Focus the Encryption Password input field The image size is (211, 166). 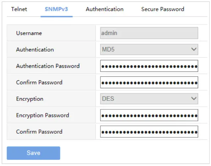[x=149, y=115]
